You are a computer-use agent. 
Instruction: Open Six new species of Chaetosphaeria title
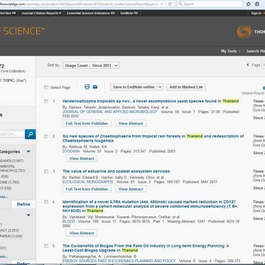pyautogui.click(x=153, y=138)
